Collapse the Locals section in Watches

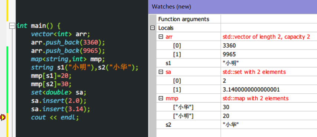(153, 28)
